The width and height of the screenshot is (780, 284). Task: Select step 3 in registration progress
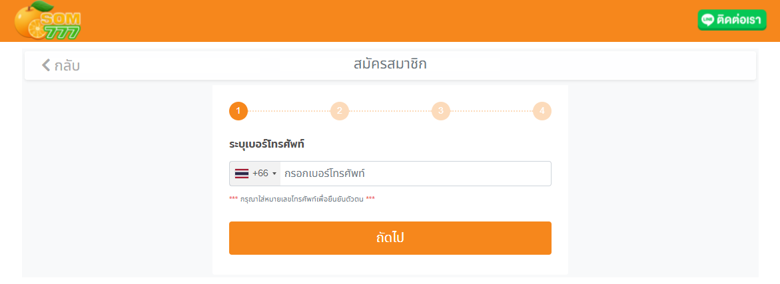click(441, 111)
